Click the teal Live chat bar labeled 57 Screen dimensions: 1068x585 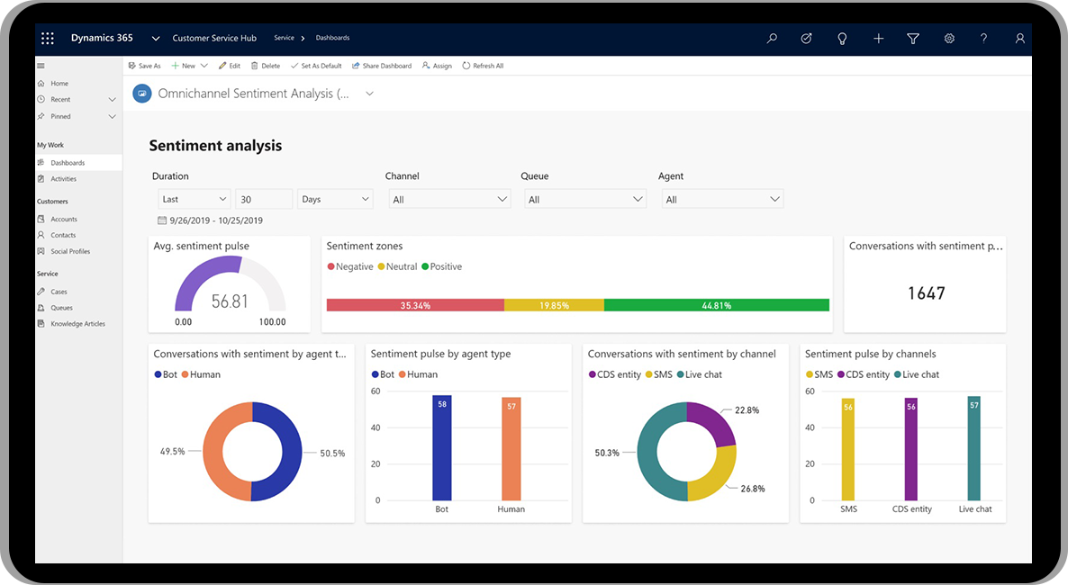(974, 449)
